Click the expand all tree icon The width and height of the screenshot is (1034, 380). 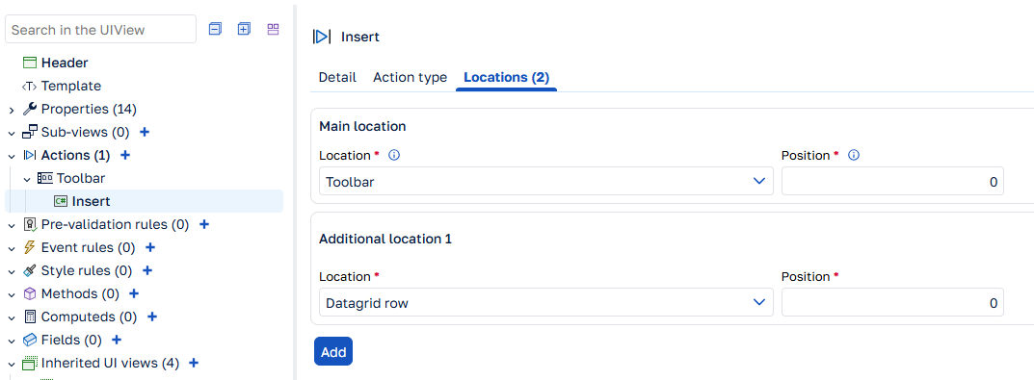point(244,29)
